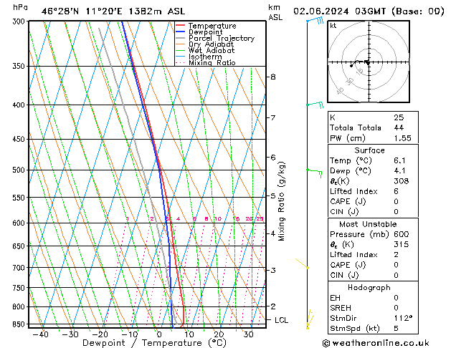Click the hodograph circular plot
This screenshot has height=348, width=451.
tap(367, 62)
